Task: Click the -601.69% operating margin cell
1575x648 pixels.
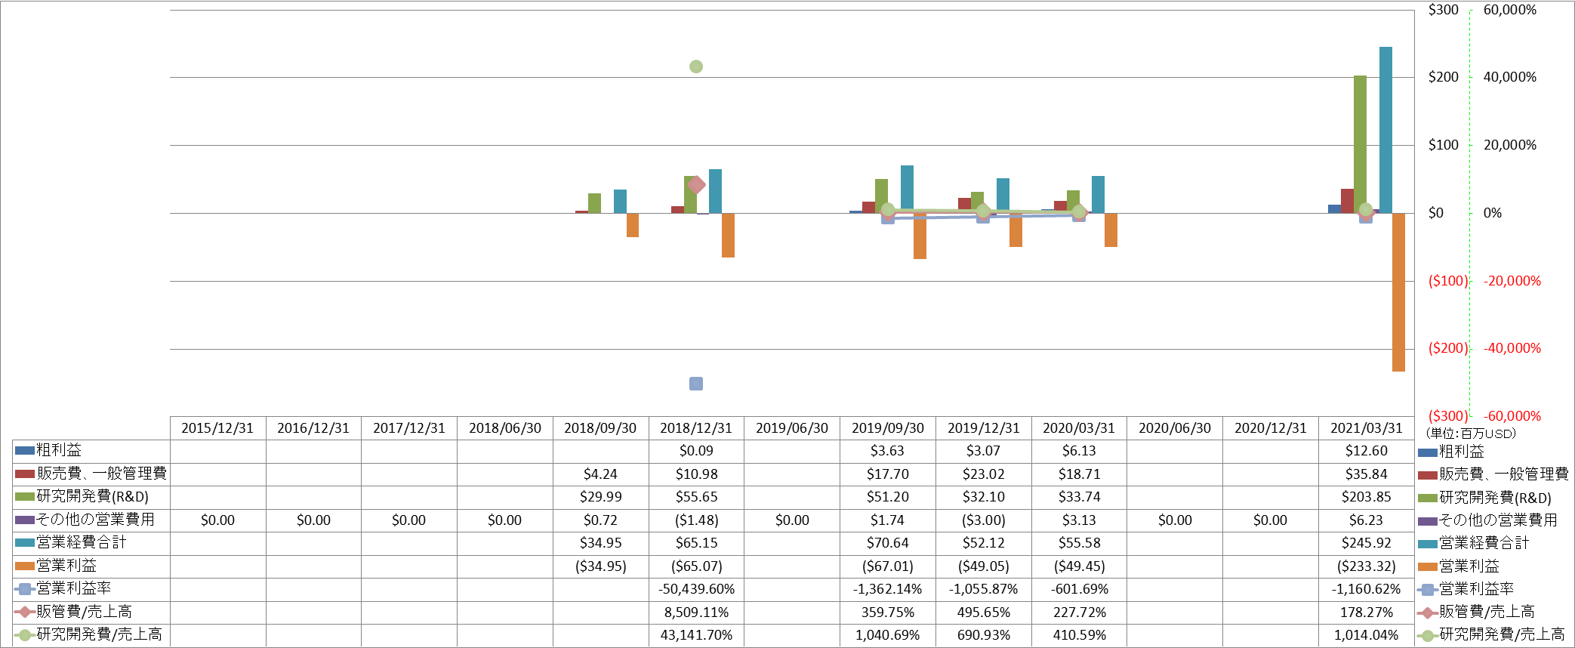Action: (x=1079, y=589)
